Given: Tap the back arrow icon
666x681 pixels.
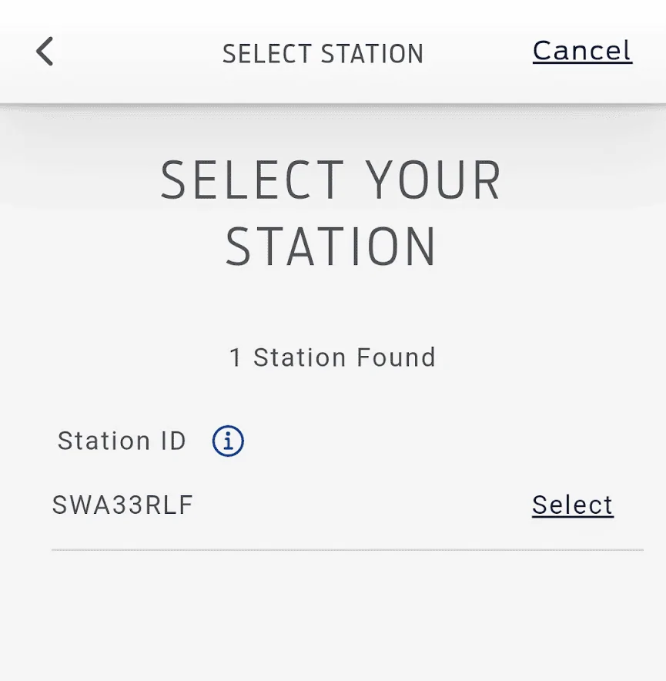Looking at the screenshot, I should (x=45, y=52).
